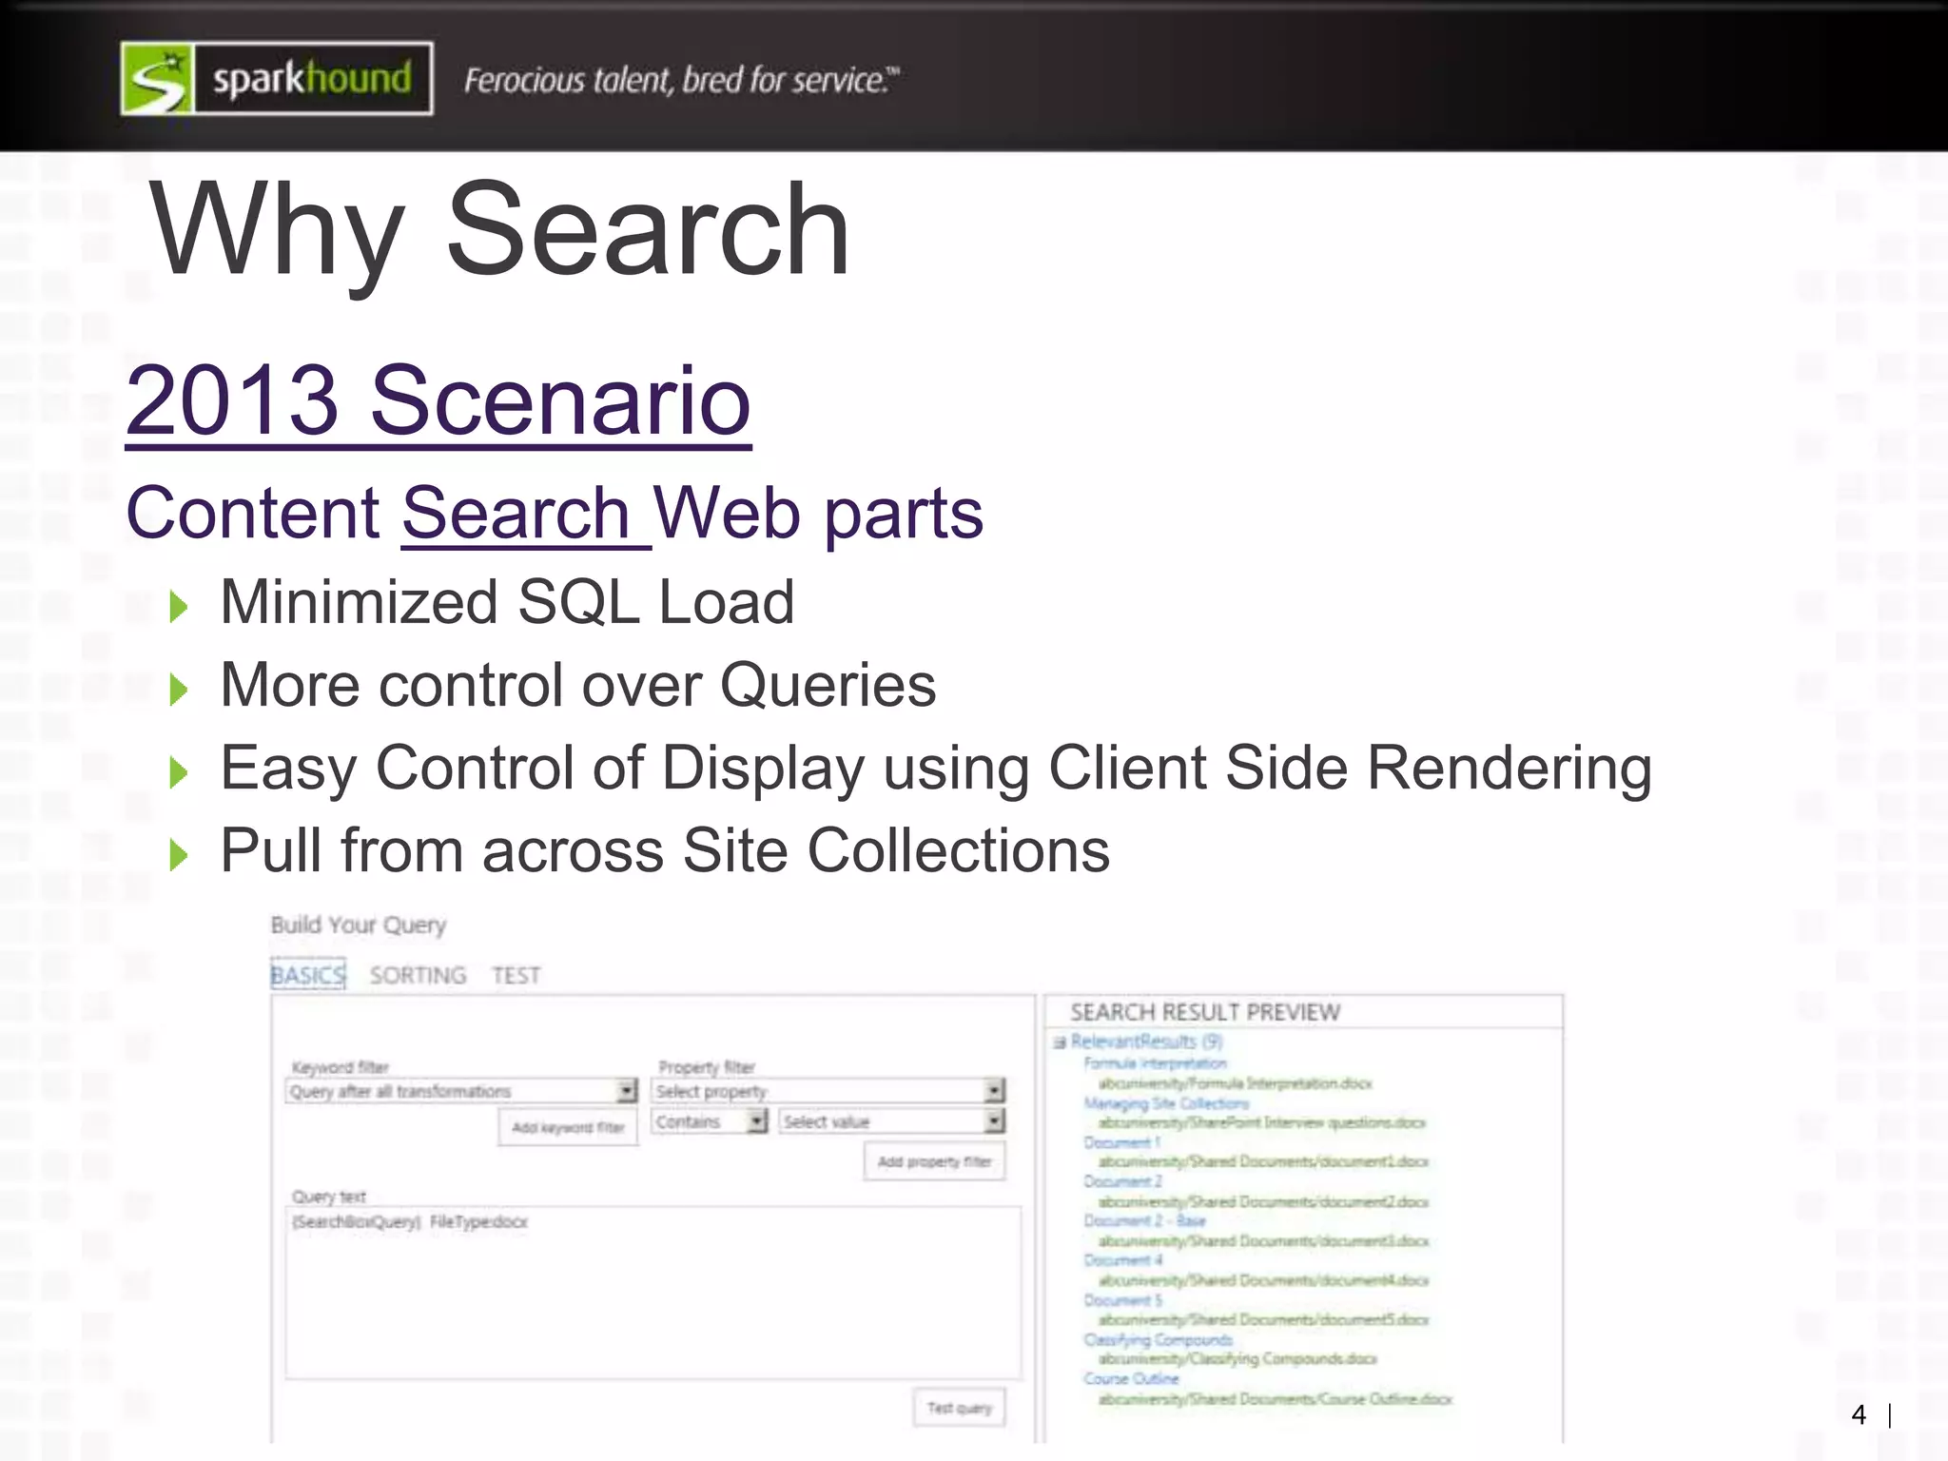Click the SEARCH RESULT PREVIEW header
Screen dimensions: 1948x1461
tap(1205, 1012)
